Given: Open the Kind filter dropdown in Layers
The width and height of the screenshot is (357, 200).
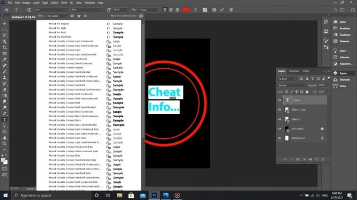Looking at the screenshot, I should (x=288, y=79).
